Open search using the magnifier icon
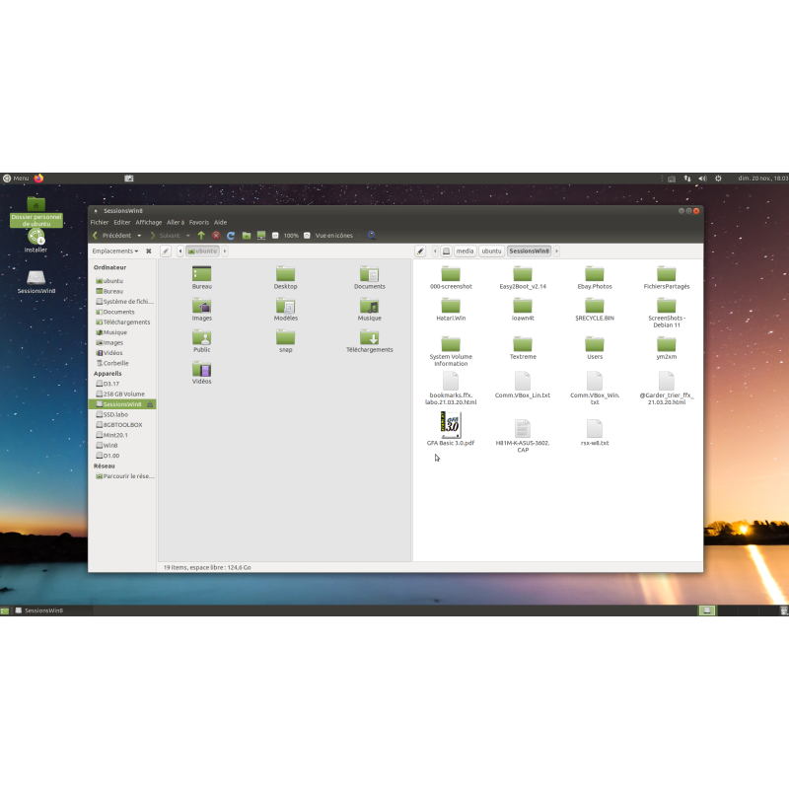 (371, 235)
